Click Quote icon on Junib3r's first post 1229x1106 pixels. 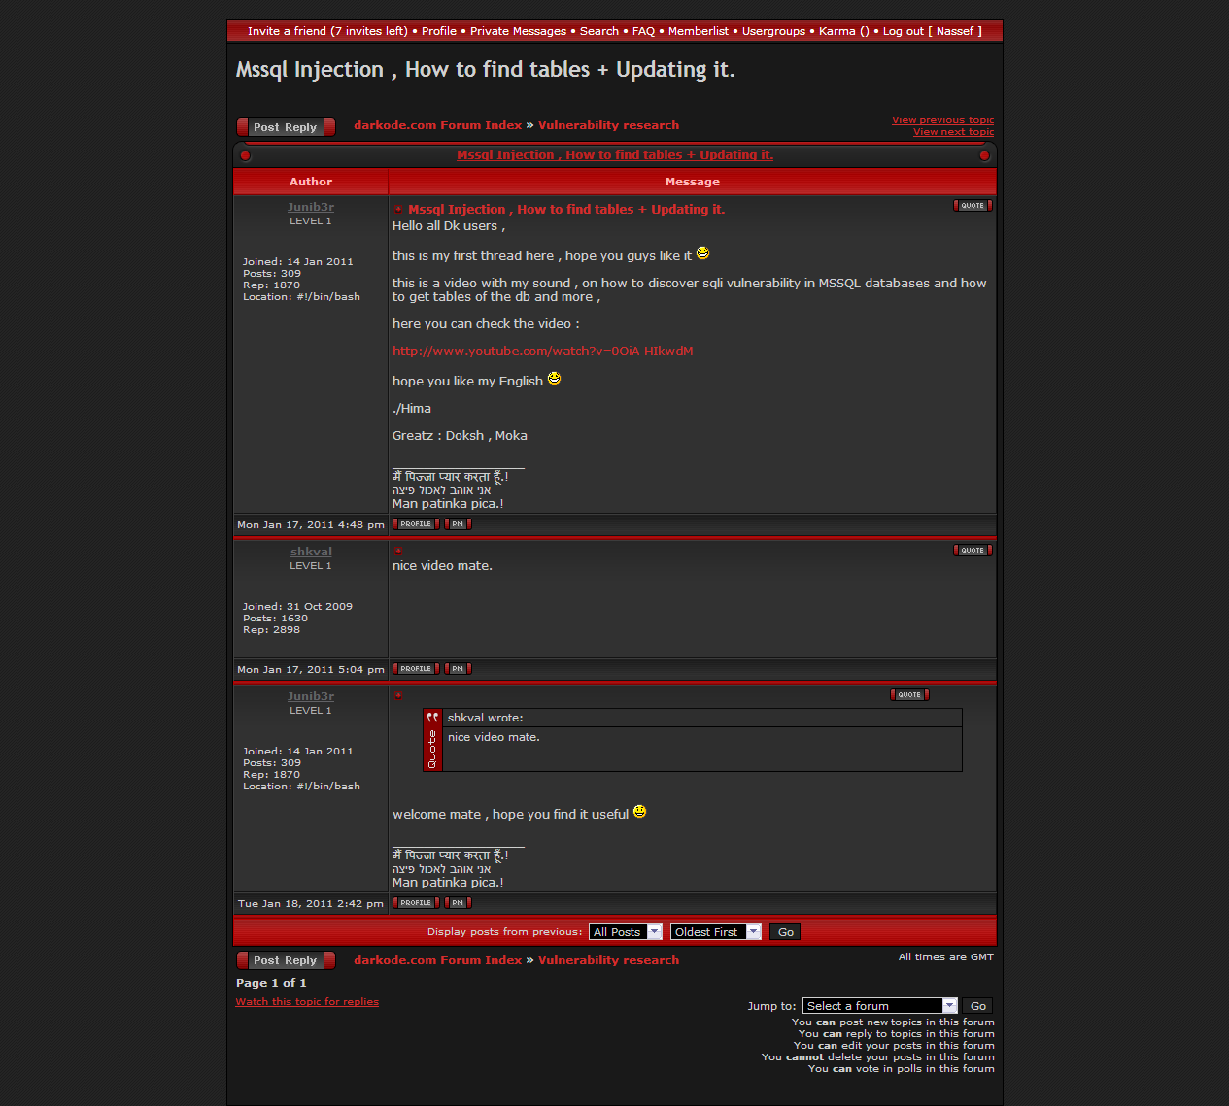[973, 206]
